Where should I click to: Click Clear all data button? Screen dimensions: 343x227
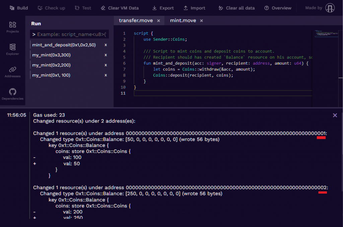(236, 8)
